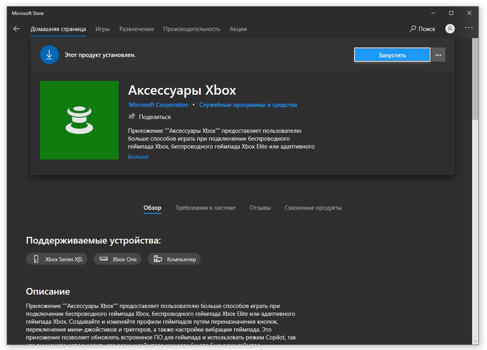487x350 pixels.
Task: Click the blue download arrow icon
Action: (x=49, y=55)
